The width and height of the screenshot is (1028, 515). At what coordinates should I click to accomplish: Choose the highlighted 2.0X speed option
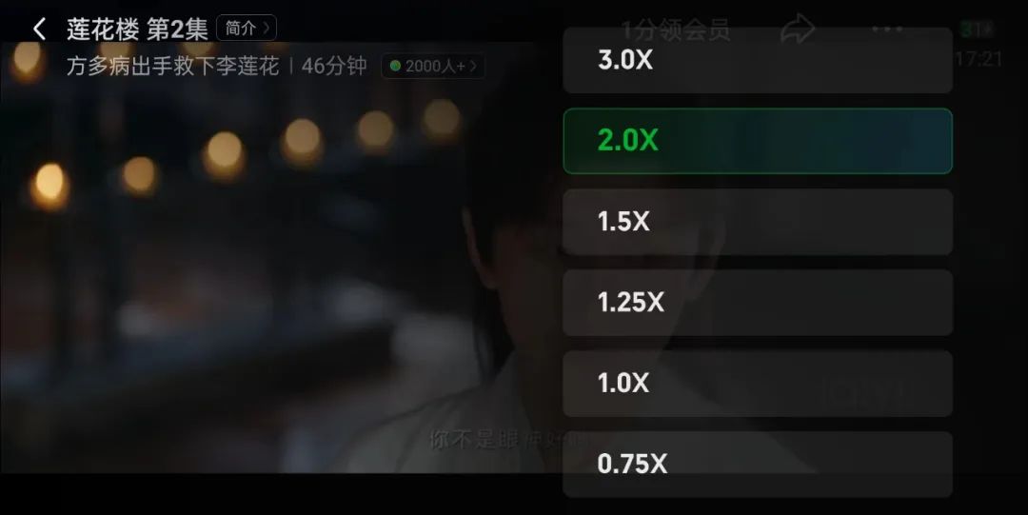tap(758, 141)
